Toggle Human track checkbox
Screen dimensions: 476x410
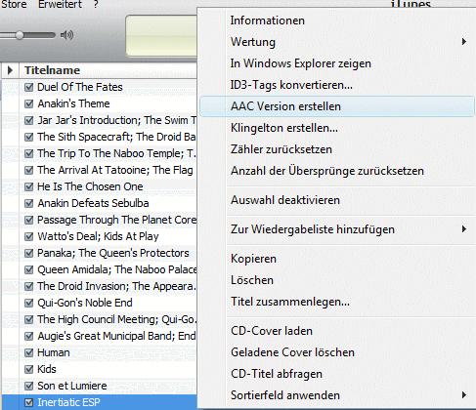coord(29,352)
